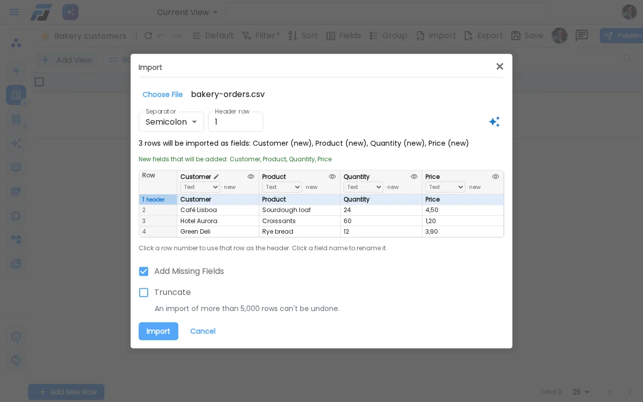Open the Export toolbar item
643x402 pixels.
(483, 36)
